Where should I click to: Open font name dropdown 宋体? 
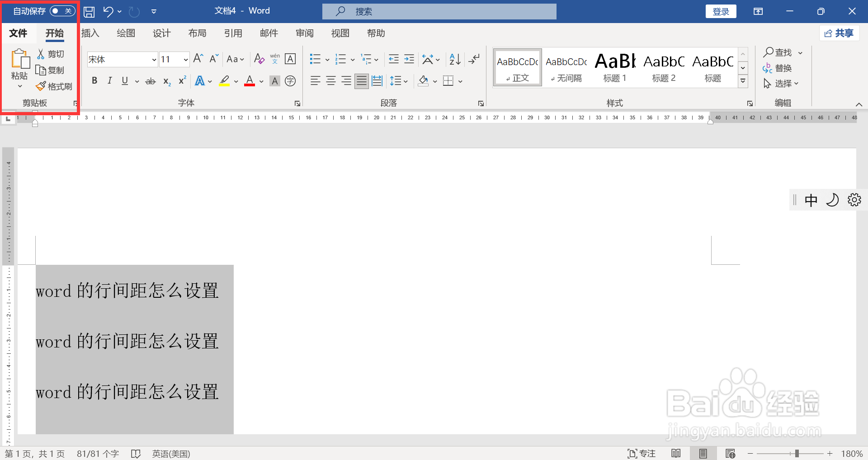[154, 59]
